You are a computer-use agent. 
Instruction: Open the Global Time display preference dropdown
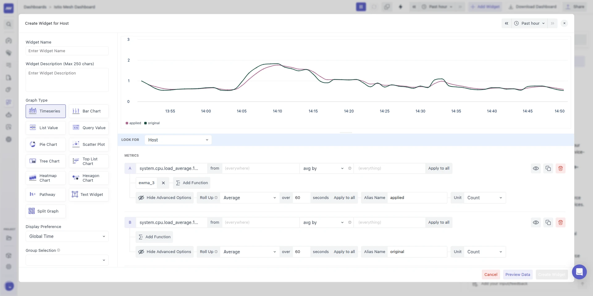[x=67, y=236]
